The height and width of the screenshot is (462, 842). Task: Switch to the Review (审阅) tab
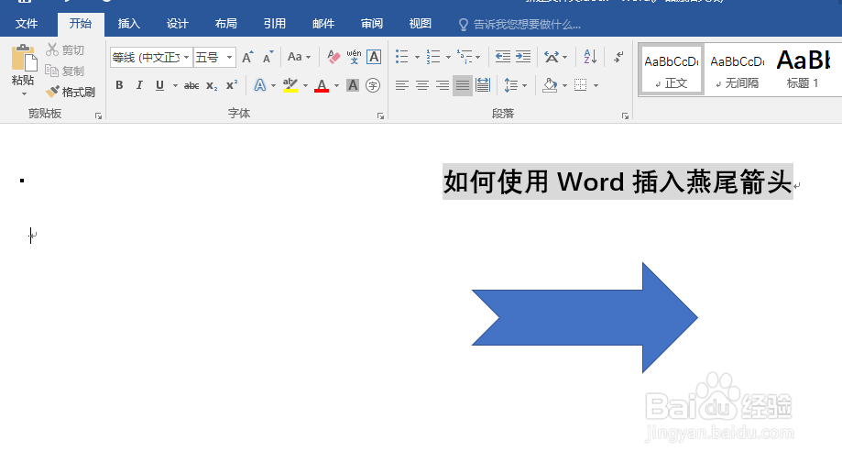(372, 24)
